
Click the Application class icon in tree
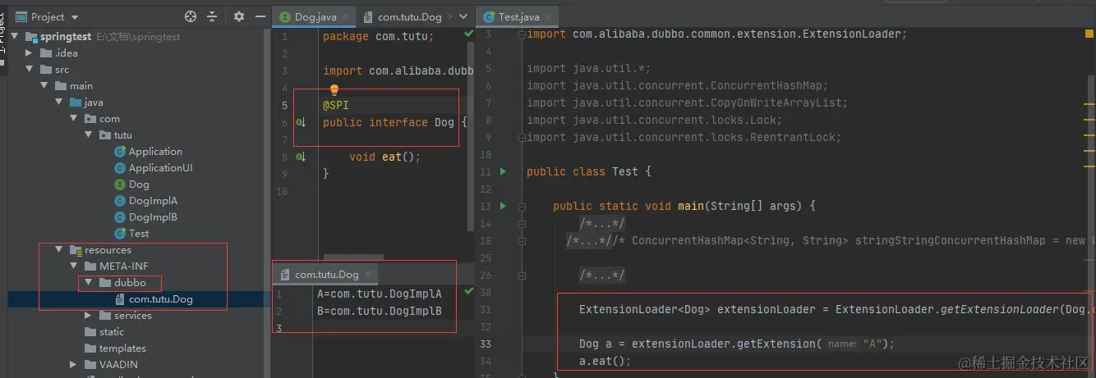click(x=121, y=152)
